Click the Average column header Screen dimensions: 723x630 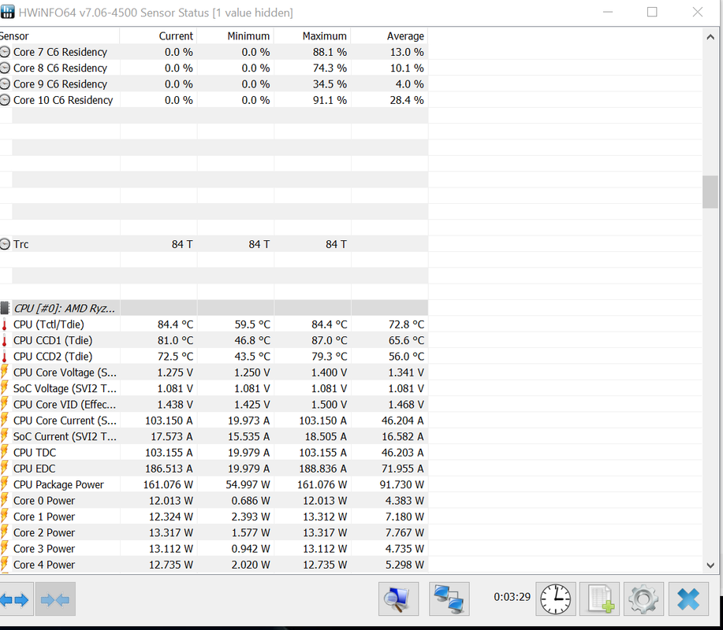(389, 36)
